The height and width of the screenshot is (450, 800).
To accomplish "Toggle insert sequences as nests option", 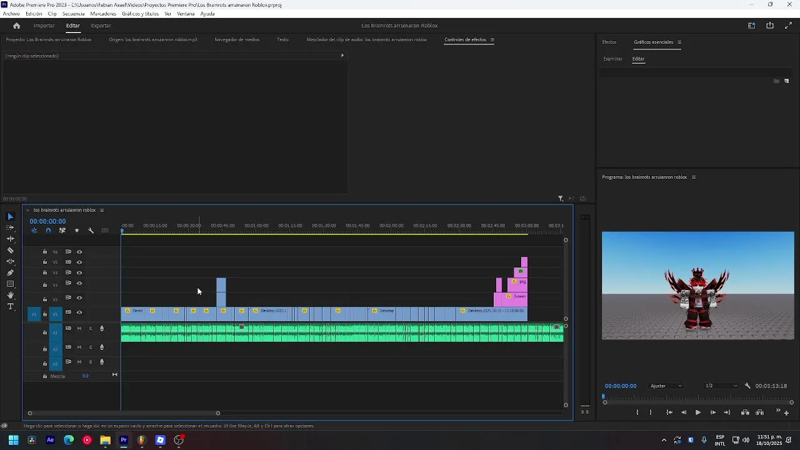I will pyautogui.click(x=34, y=231).
